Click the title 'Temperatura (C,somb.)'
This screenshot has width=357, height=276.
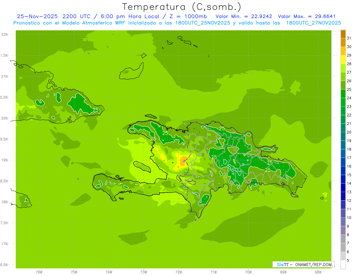click(181, 7)
